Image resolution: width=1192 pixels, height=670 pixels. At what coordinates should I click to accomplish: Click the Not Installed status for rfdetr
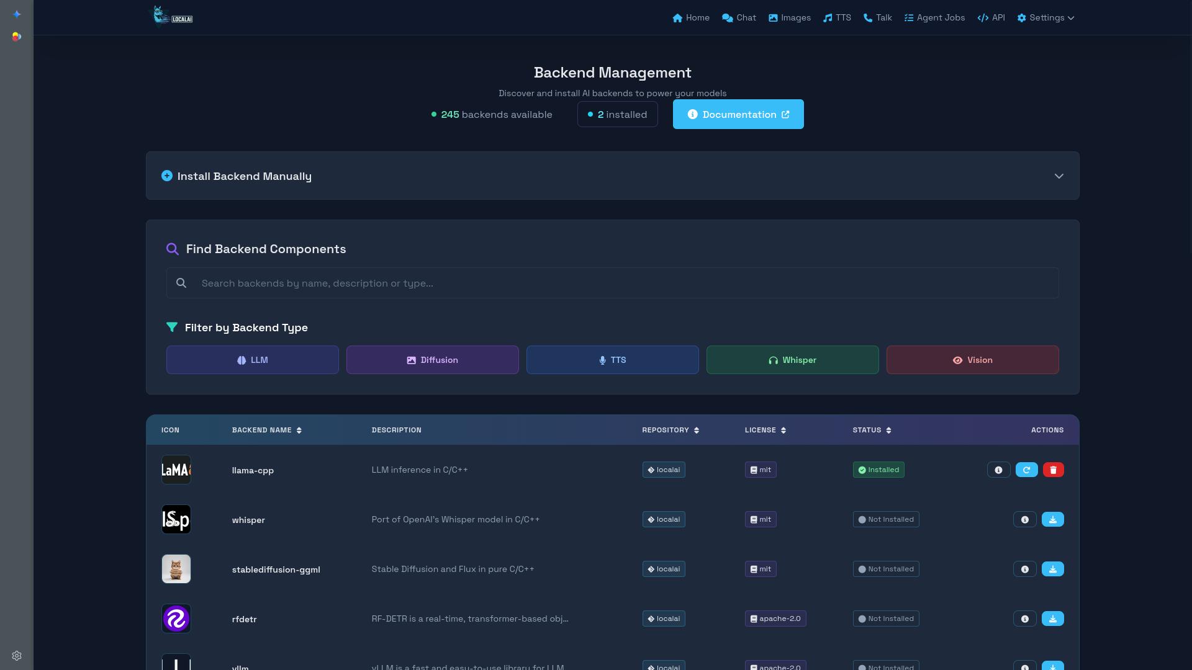(886, 619)
